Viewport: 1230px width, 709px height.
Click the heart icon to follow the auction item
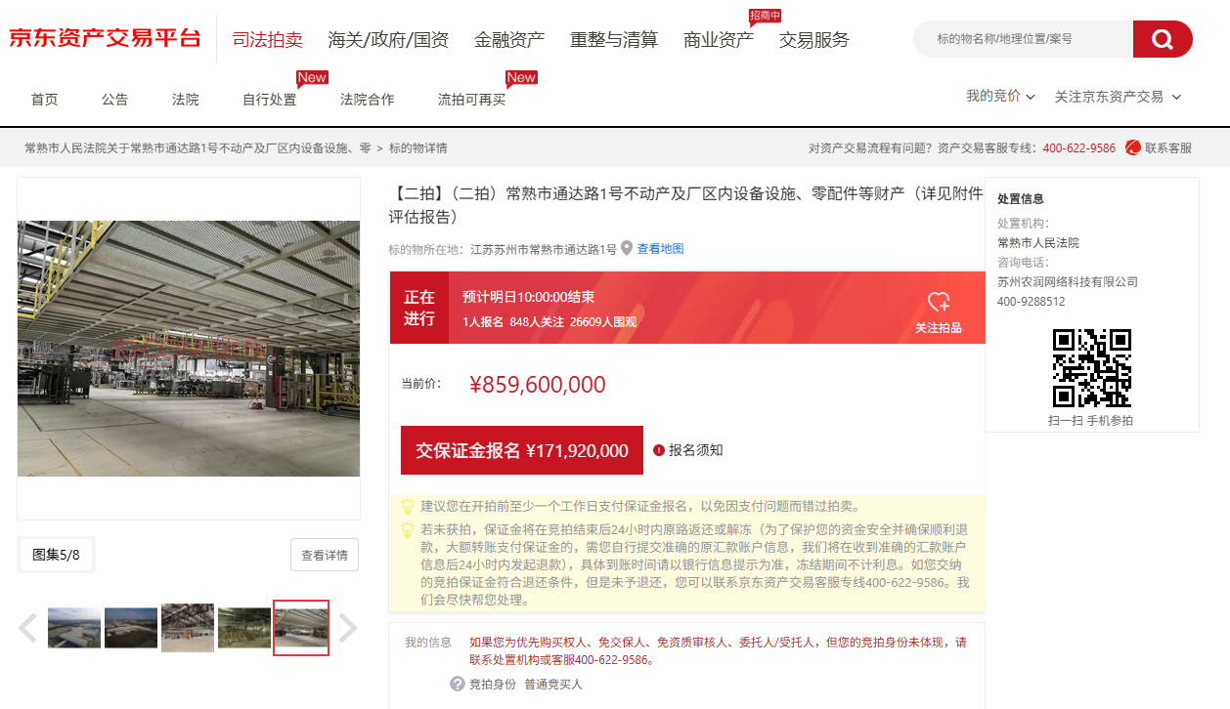(938, 302)
